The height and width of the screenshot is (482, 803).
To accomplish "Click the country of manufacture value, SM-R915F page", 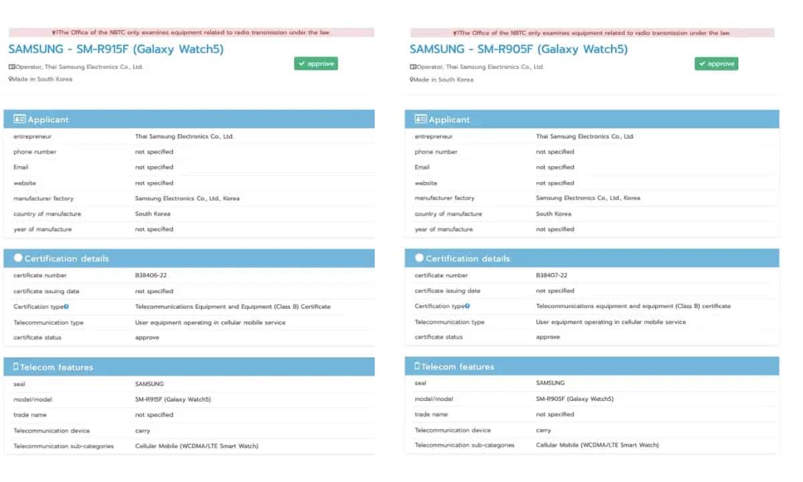I will (153, 214).
